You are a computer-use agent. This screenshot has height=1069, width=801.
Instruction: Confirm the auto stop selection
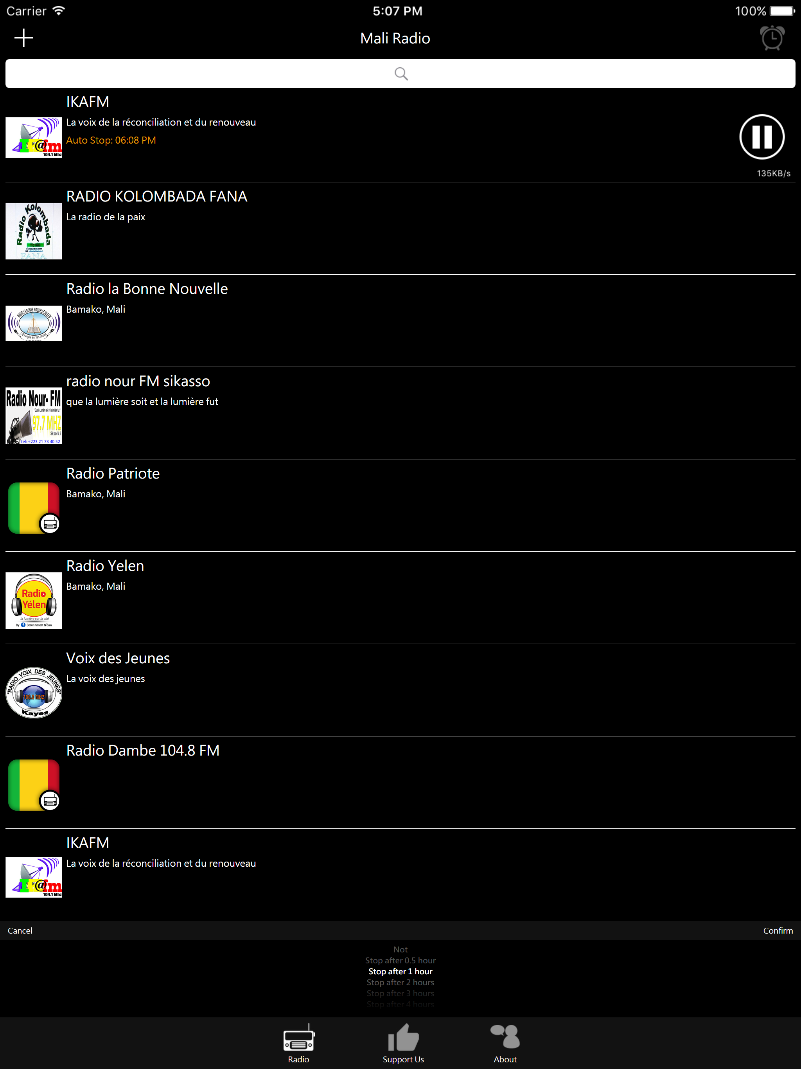point(778,931)
